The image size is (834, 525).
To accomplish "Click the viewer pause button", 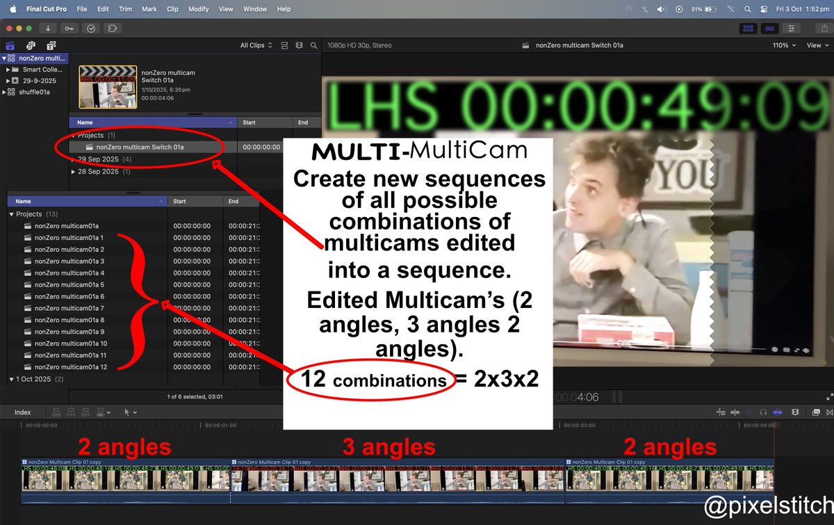I will coord(617,397).
